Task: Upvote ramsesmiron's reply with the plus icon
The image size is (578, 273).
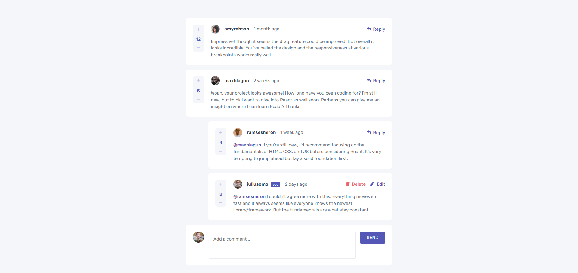Action: point(221,133)
